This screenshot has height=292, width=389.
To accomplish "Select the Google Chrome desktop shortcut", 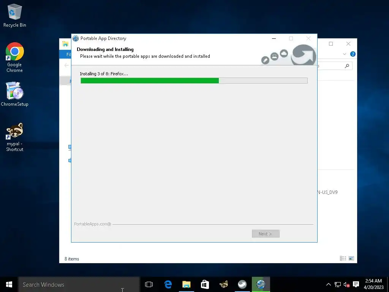I will pyautogui.click(x=15, y=57).
